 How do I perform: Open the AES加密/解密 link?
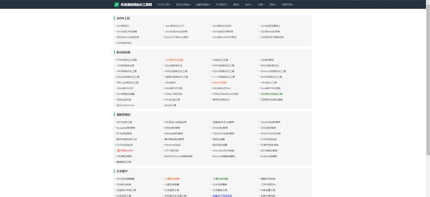[x=220, y=128]
